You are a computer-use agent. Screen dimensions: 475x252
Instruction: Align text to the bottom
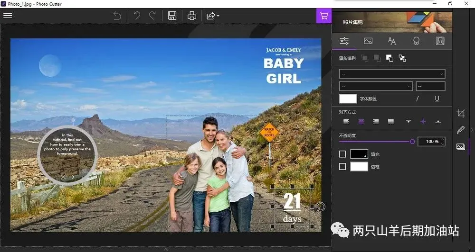click(x=438, y=122)
